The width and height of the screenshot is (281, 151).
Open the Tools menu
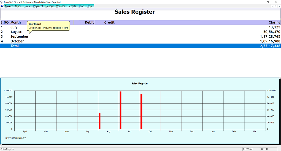pyautogui.click(x=81, y=6)
